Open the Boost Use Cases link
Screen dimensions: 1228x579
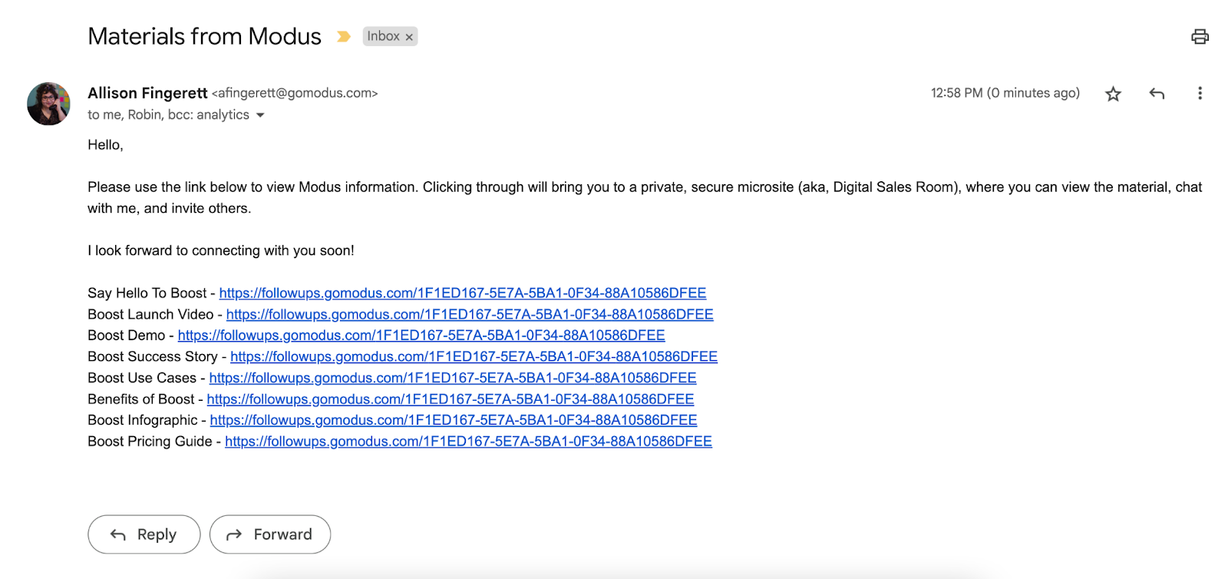coord(452,379)
